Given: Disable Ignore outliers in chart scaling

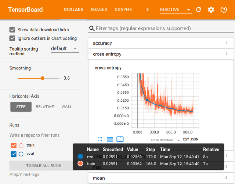Looking at the screenshot, I should pyautogui.click(x=12, y=38).
